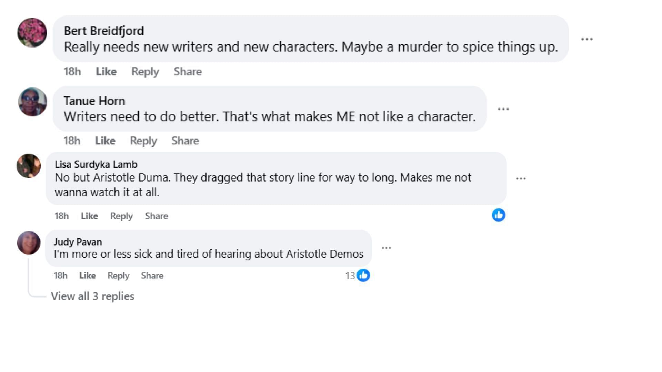This screenshot has height=372, width=662.
Task: Open options menu on Bert Breidfjord's comment
Action: tap(586, 39)
